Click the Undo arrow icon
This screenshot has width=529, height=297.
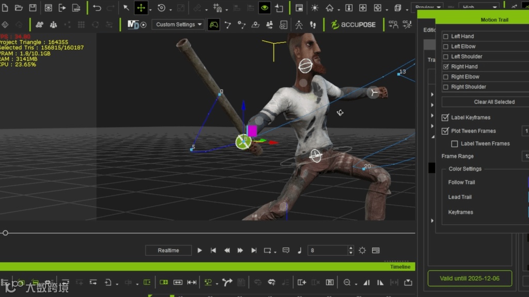click(97, 8)
